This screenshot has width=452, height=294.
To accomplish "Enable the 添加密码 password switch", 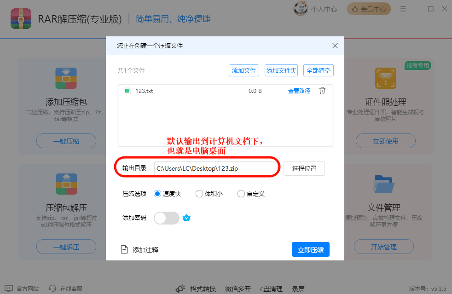I will coord(166,218).
